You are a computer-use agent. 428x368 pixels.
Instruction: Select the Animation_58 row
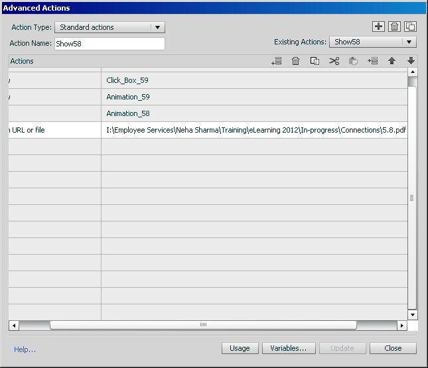[208, 113]
